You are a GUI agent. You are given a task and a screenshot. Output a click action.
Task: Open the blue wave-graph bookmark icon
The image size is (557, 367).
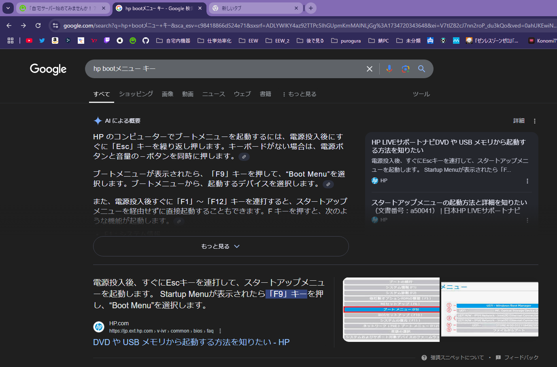pyautogui.click(x=456, y=41)
